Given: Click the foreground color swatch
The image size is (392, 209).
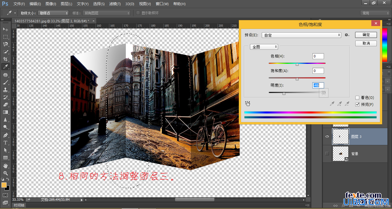Looking at the screenshot, I should point(4,185).
